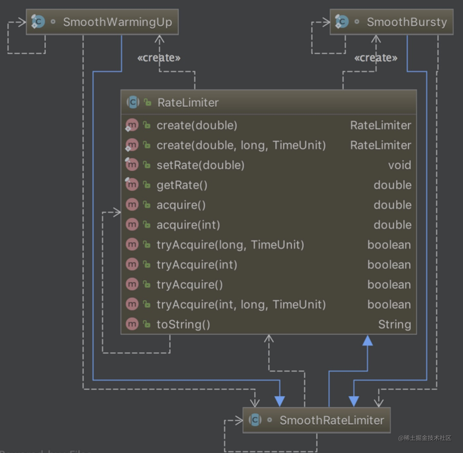Click the method icon next to acquire()
The height and width of the screenshot is (453, 463).
point(132,205)
